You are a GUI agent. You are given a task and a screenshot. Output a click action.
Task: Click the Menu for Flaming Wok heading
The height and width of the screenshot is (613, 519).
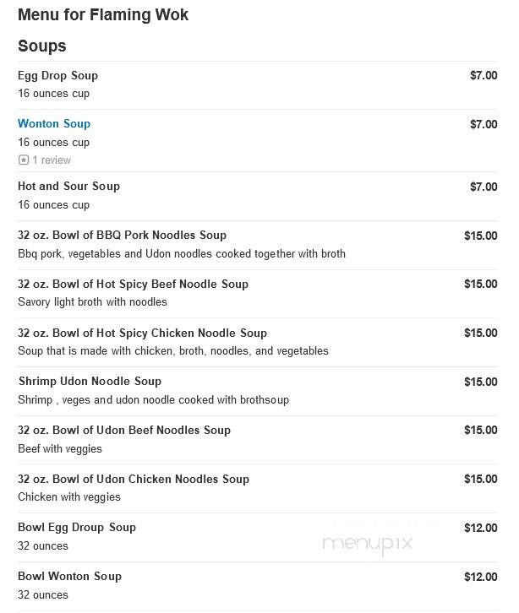point(103,15)
